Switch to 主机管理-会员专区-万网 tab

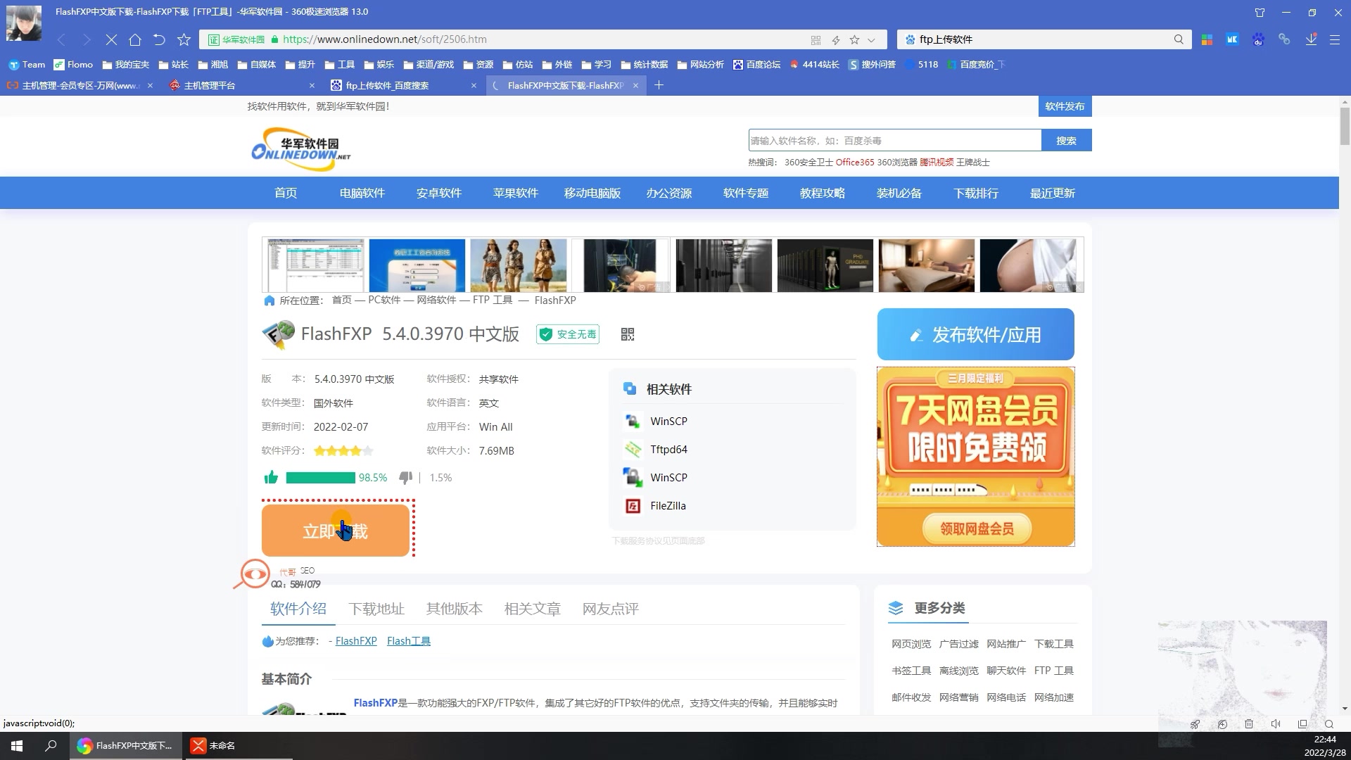80,85
